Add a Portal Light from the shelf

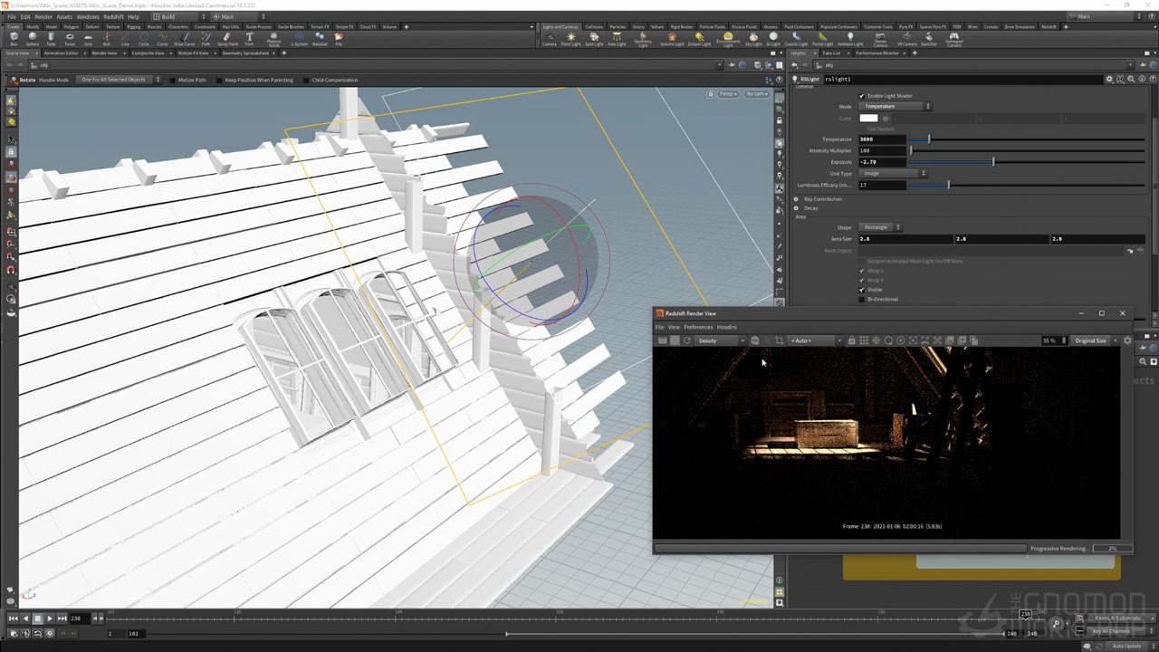point(822,39)
